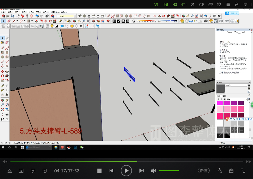The width and height of the screenshot is (253, 179).
Task: Click the GIF capture button at top
Action: click(201, 5)
